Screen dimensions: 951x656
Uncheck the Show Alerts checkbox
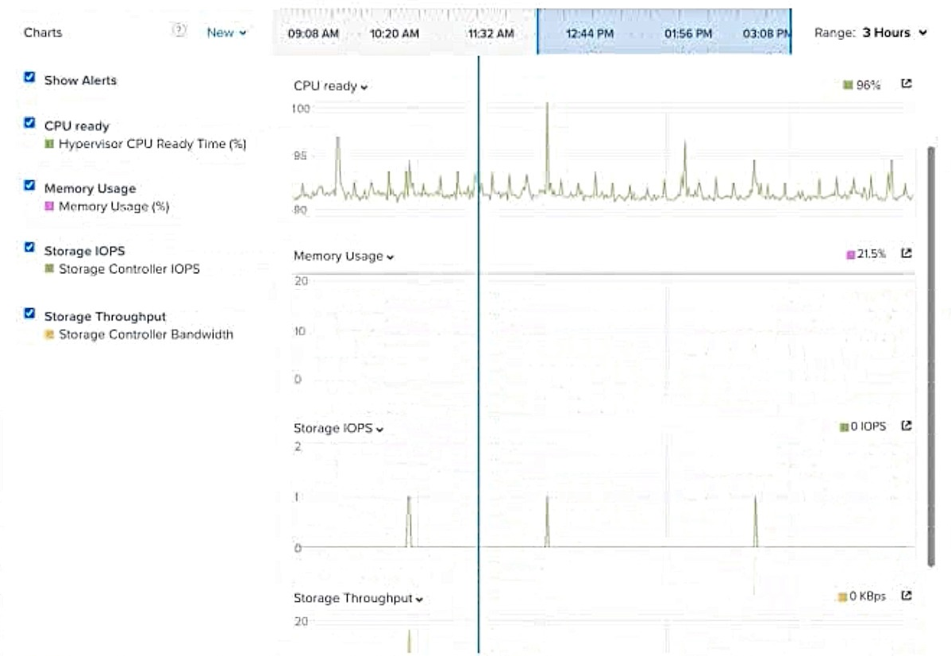[29, 78]
